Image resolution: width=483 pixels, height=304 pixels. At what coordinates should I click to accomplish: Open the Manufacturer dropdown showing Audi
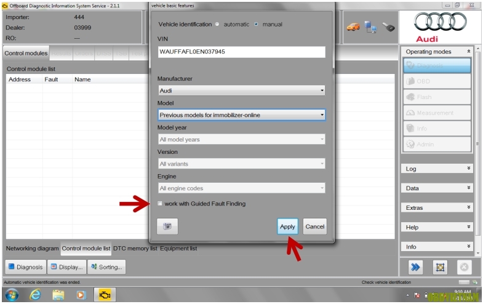[x=241, y=90]
